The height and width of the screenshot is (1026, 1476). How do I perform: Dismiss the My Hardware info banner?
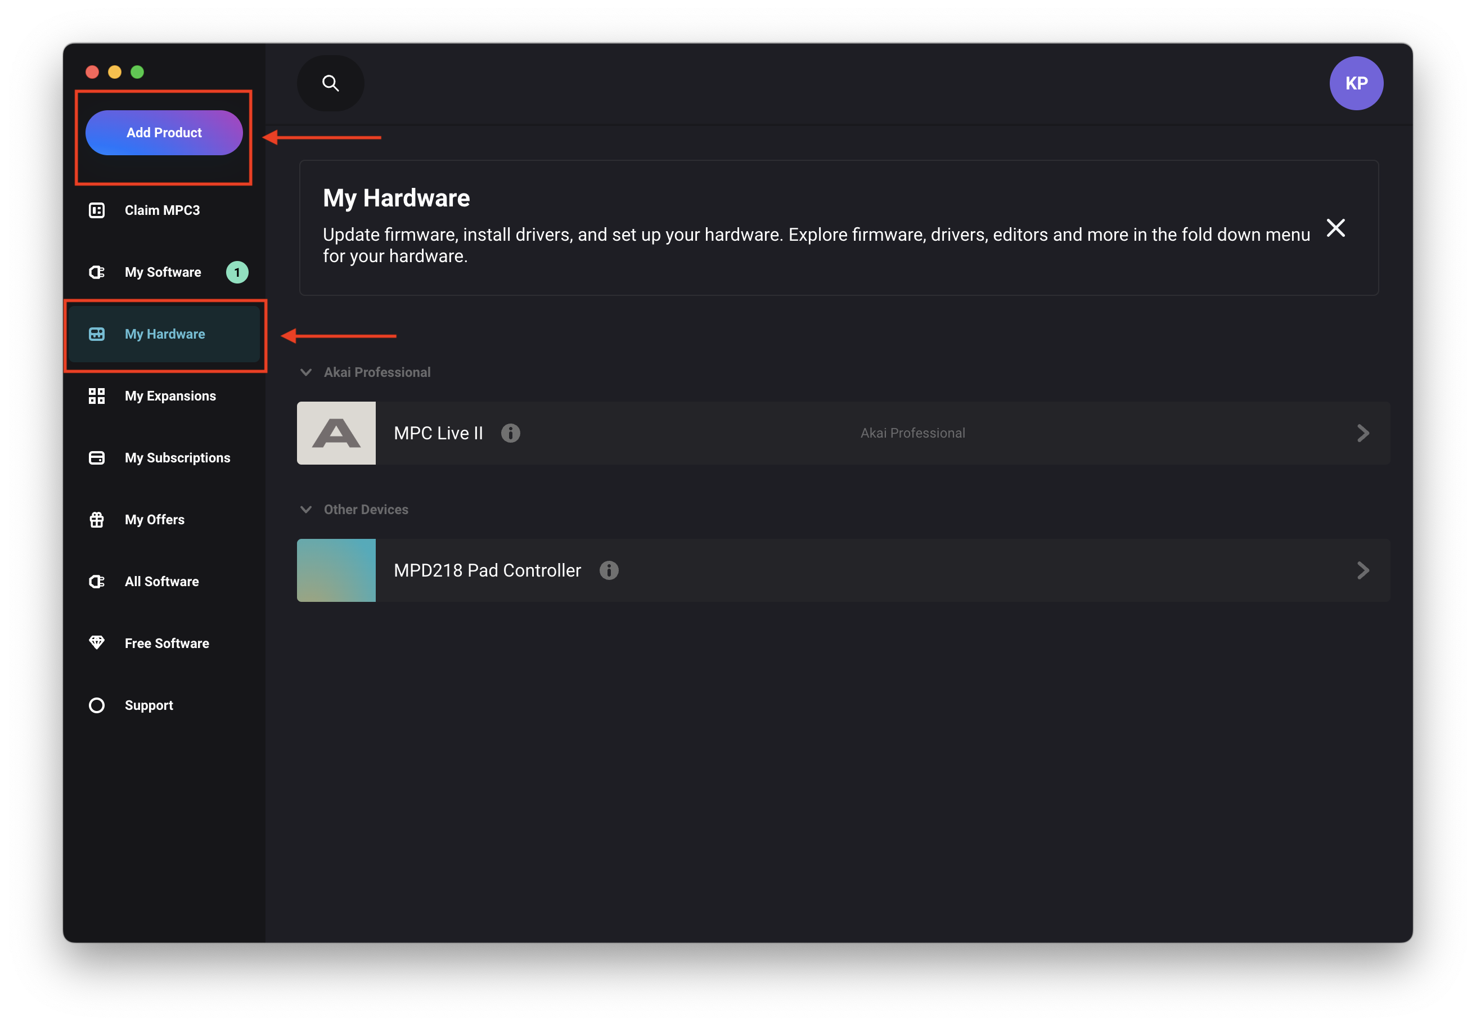(1335, 228)
